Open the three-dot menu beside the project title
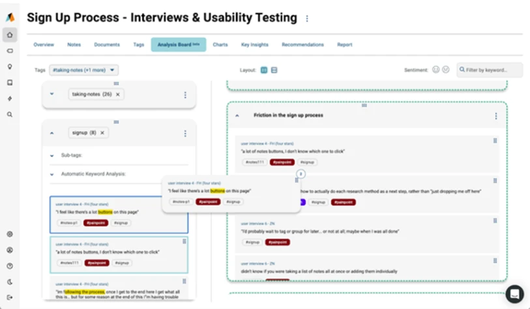 point(308,18)
